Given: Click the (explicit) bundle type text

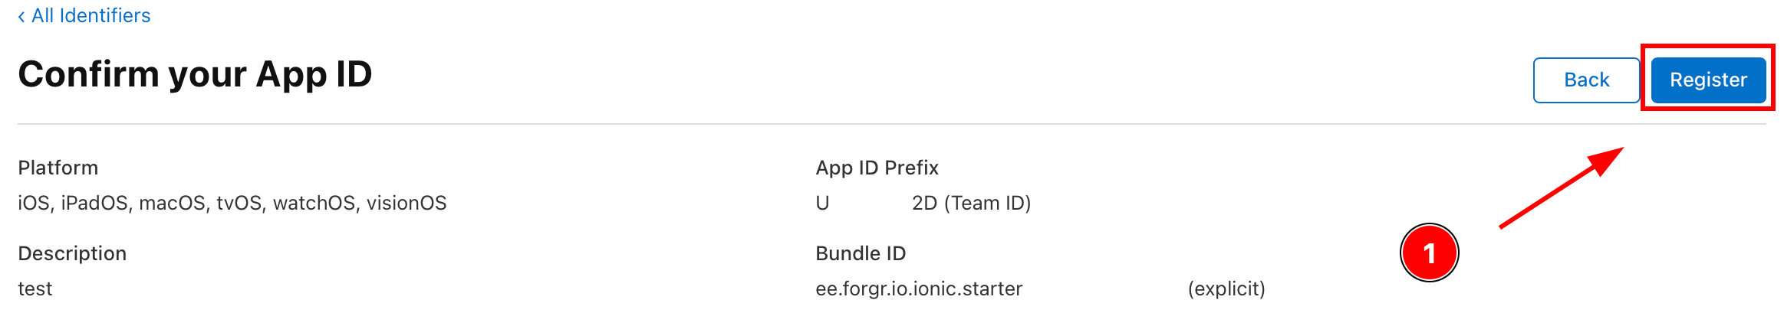Looking at the screenshot, I should 1226,289.
